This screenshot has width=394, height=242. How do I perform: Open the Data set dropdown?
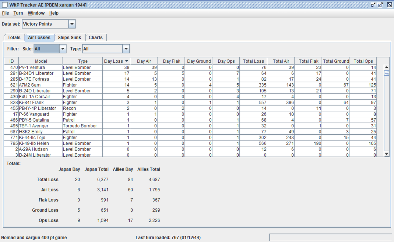(x=72, y=24)
